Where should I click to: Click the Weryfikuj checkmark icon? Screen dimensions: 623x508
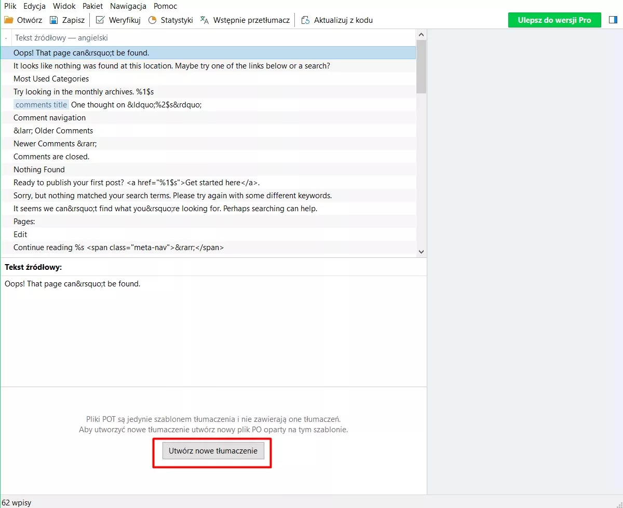tap(100, 20)
